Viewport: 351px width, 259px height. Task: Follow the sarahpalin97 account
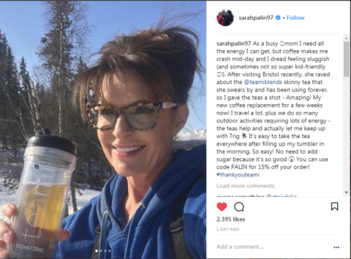coord(295,18)
